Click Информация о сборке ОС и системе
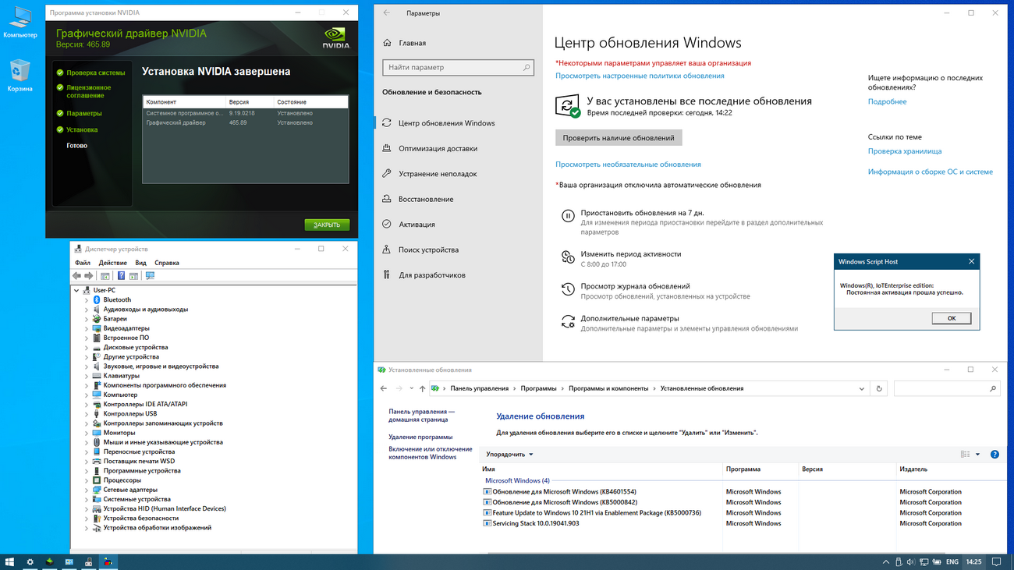The height and width of the screenshot is (570, 1014). point(931,172)
